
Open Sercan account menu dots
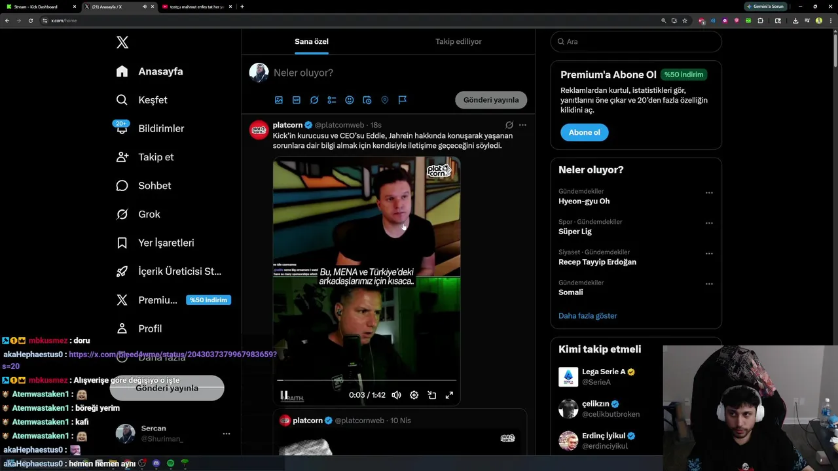[227, 434]
